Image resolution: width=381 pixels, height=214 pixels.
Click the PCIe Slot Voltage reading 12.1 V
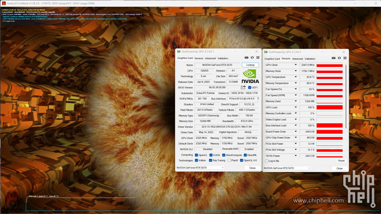point(308,150)
